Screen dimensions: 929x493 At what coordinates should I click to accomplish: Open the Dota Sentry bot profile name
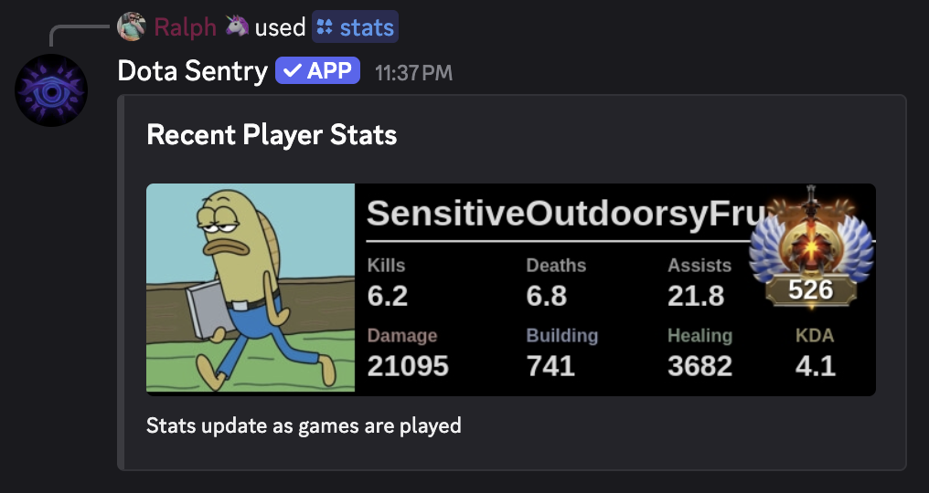point(192,71)
